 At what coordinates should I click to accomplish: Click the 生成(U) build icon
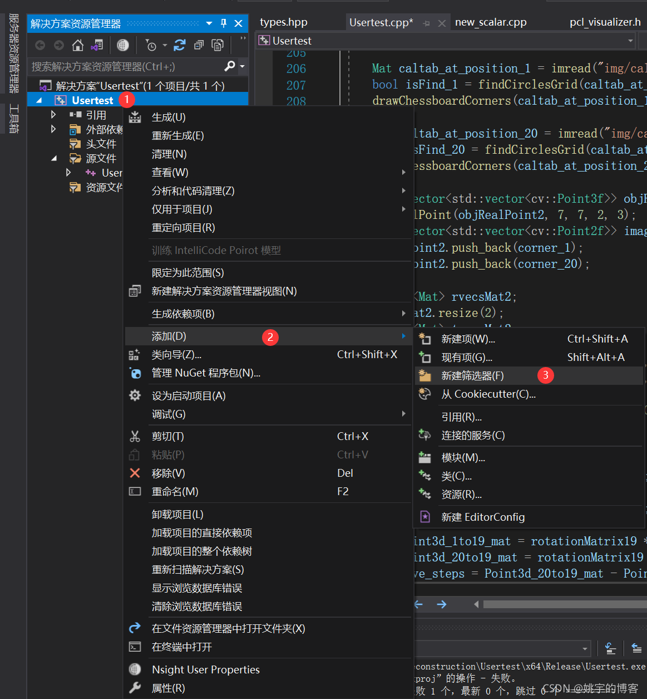135,117
